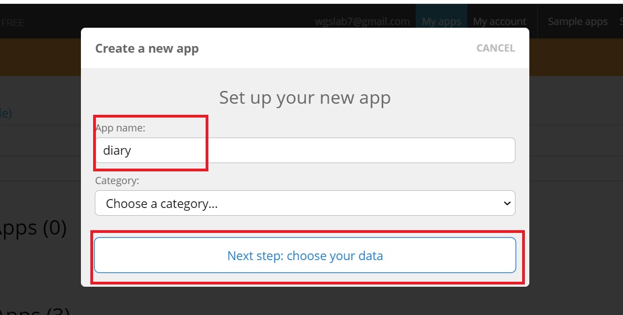Click the word diary inside the text box

[117, 151]
